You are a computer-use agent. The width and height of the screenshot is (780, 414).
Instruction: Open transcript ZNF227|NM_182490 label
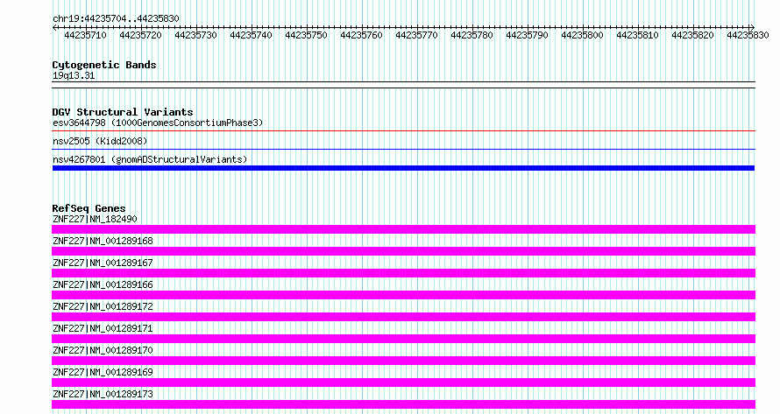[x=95, y=219]
